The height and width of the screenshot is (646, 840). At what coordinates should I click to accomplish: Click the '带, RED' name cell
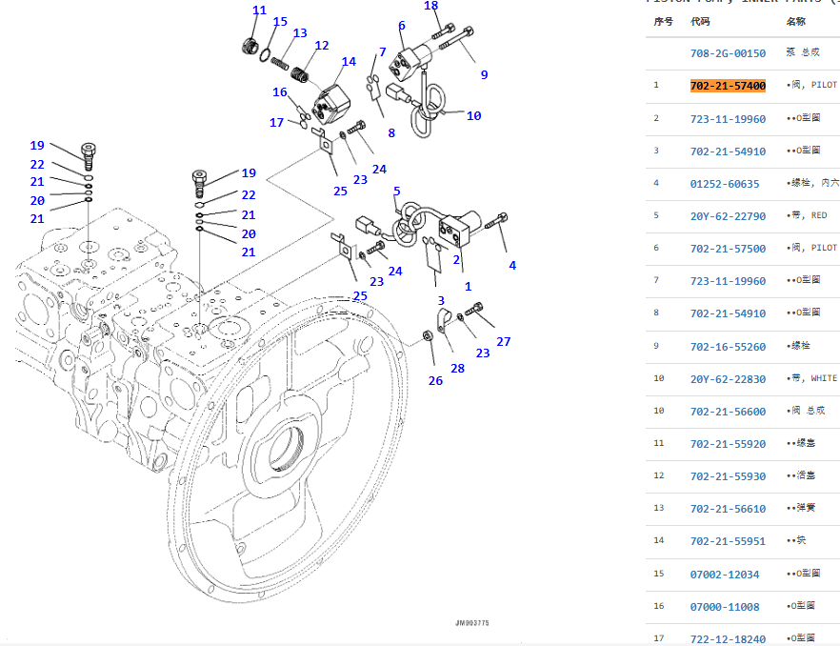(807, 215)
